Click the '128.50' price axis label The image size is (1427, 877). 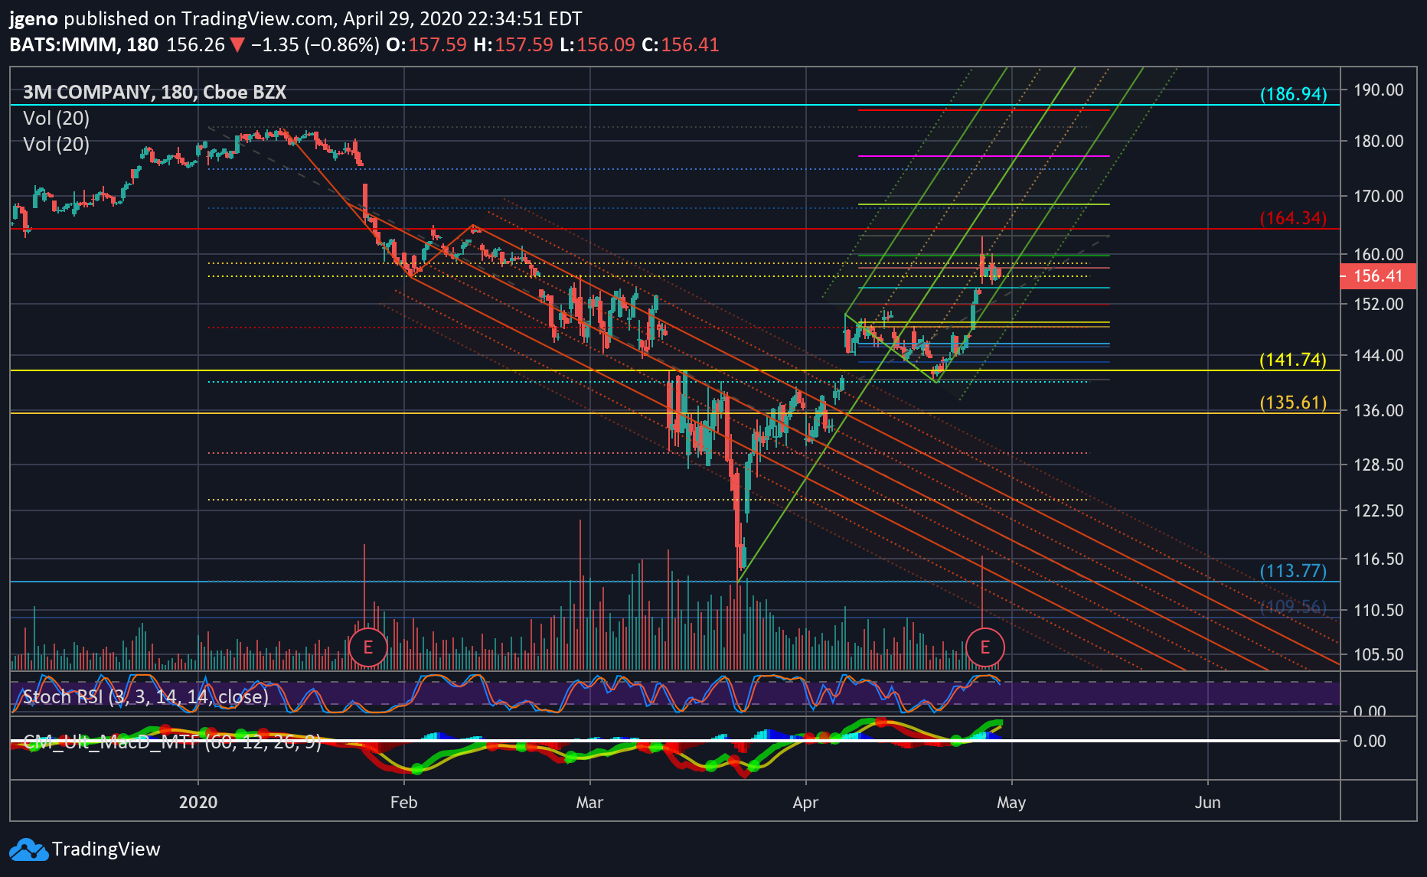1379,465
